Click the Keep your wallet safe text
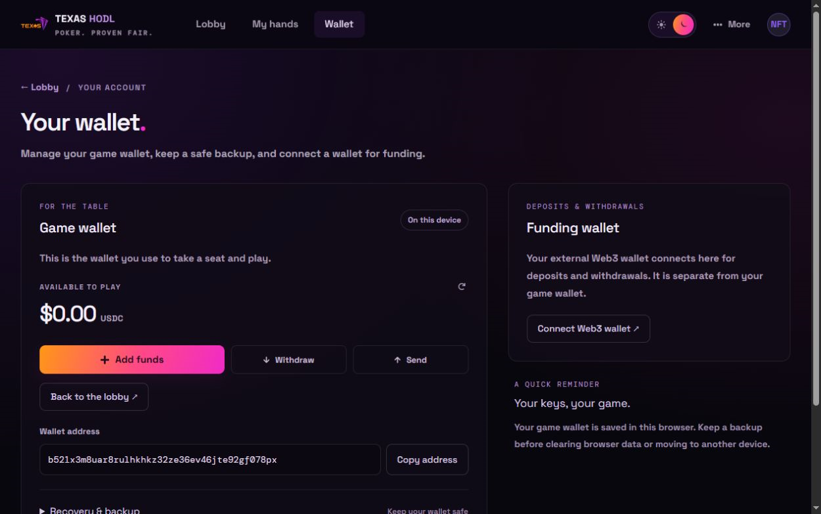821x514 pixels. pos(428,511)
